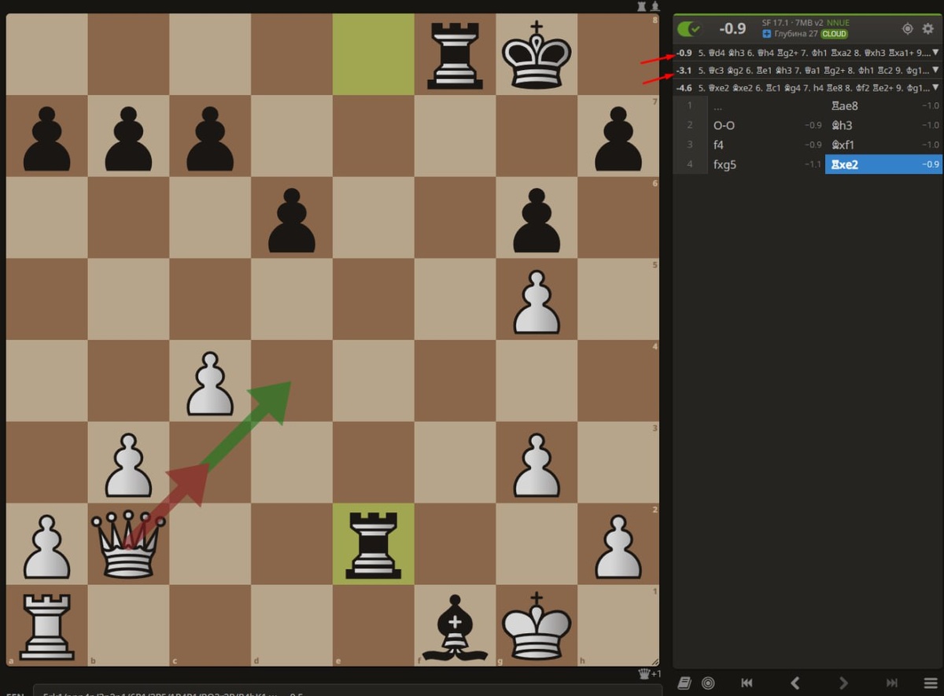
Task: Select the white queen on b2
Action: [x=128, y=544]
